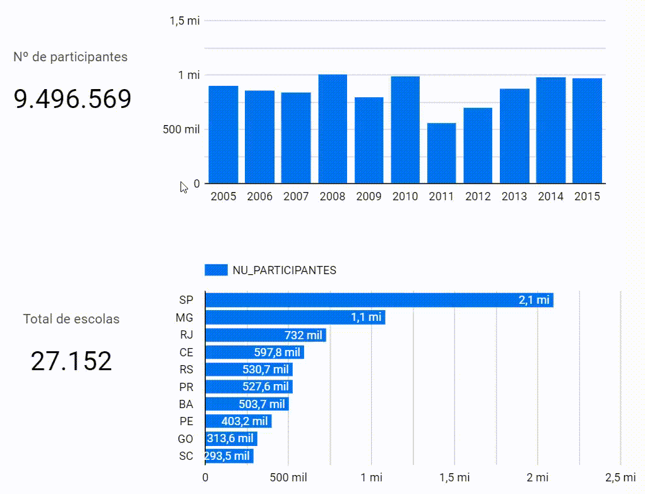645x494 pixels.
Task: Select the 27.152 total de escolas scorecard
Action: (x=71, y=361)
